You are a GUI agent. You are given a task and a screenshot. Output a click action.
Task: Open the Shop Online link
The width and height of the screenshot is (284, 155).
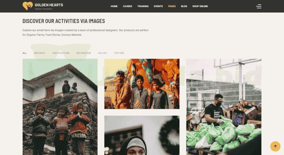[x=200, y=6]
